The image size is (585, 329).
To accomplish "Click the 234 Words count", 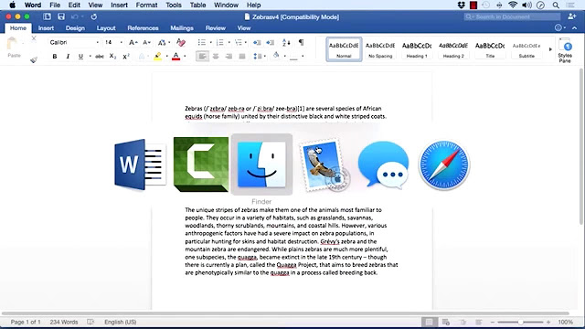I will [64, 322].
